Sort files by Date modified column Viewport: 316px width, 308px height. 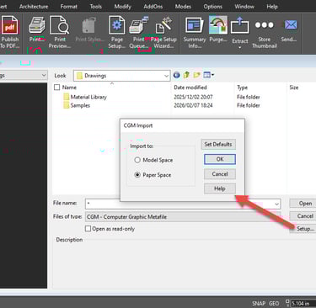(x=190, y=88)
